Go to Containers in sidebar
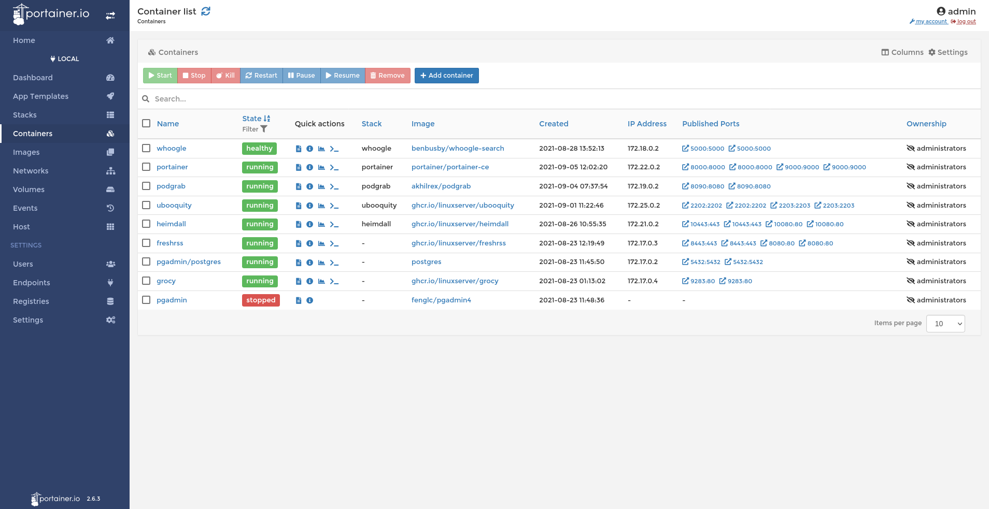The image size is (989, 509). (x=65, y=134)
